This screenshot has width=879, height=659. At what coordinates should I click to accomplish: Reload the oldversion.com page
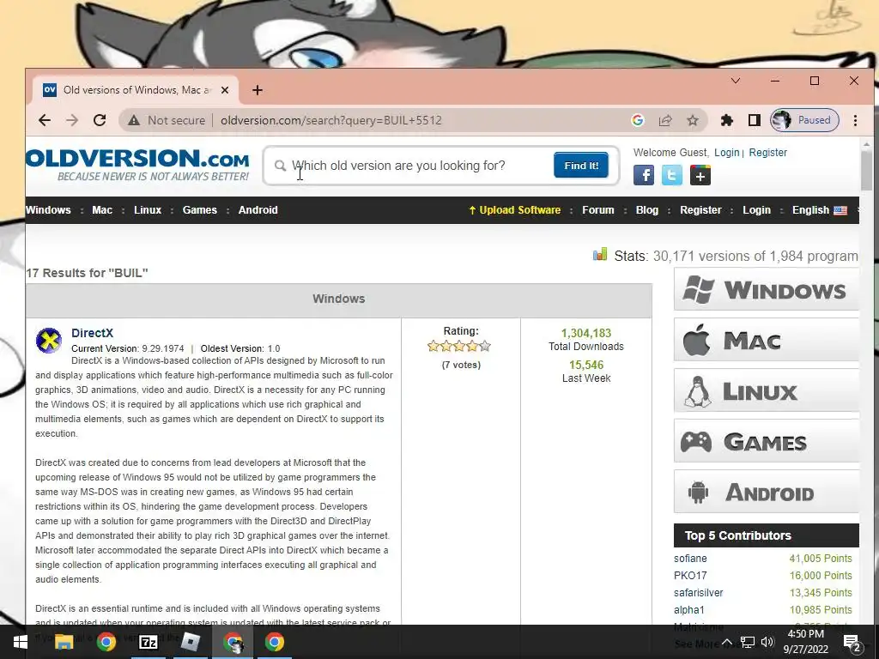(x=100, y=120)
